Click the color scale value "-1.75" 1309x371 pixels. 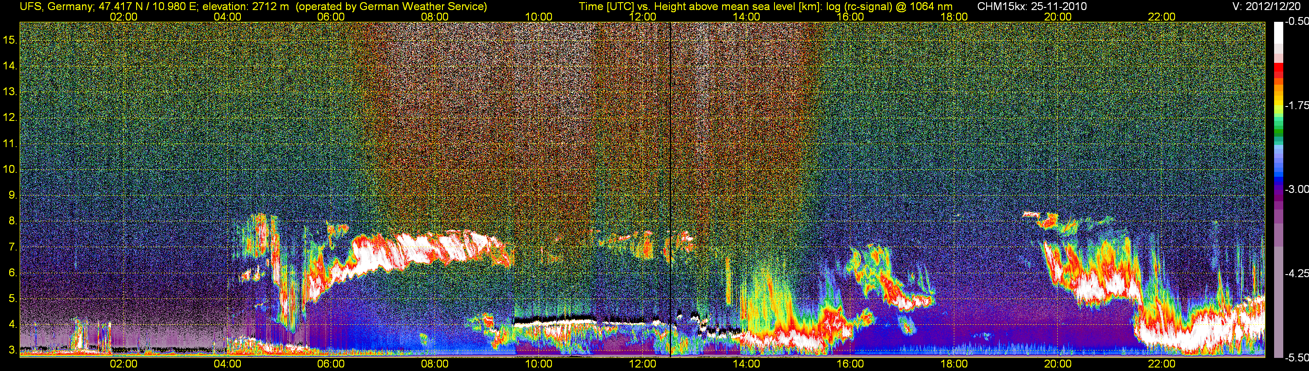[1296, 106]
